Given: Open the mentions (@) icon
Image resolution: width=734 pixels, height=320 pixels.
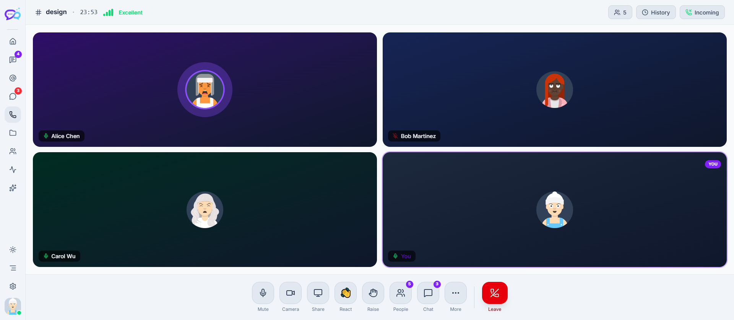Looking at the screenshot, I should (13, 78).
